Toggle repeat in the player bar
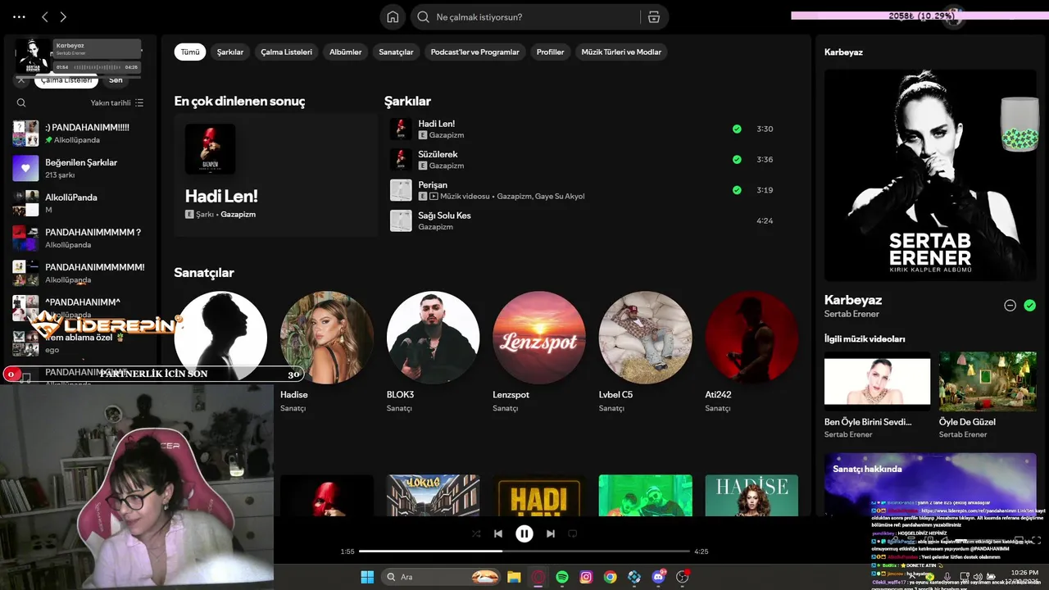The width and height of the screenshot is (1049, 590). click(x=573, y=533)
